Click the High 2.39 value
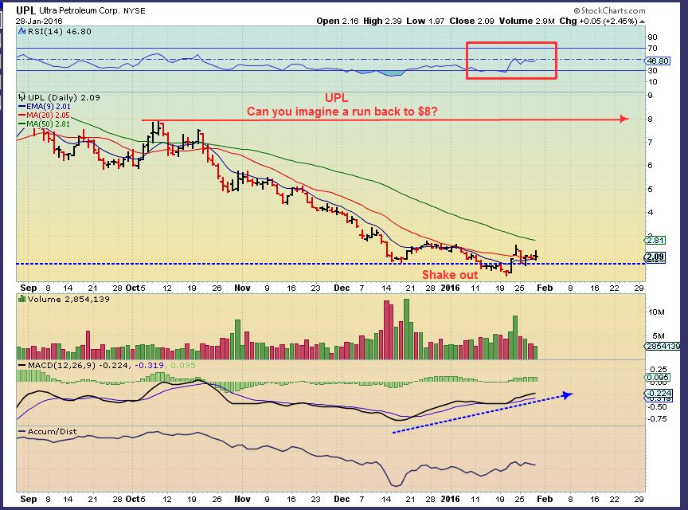 pyautogui.click(x=382, y=21)
